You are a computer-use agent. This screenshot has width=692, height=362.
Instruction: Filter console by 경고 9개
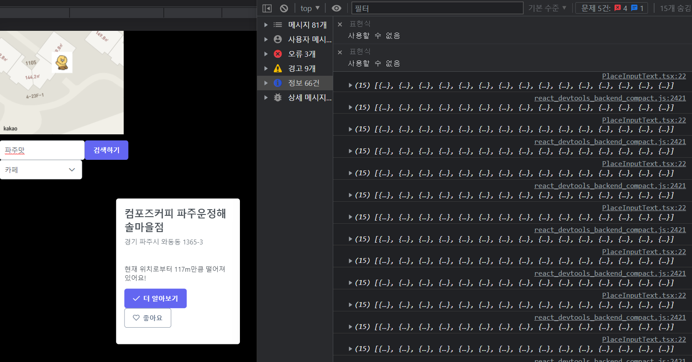click(x=295, y=69)
